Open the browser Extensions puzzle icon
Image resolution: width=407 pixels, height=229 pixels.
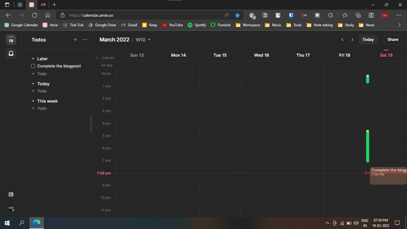tap(331, 15)
